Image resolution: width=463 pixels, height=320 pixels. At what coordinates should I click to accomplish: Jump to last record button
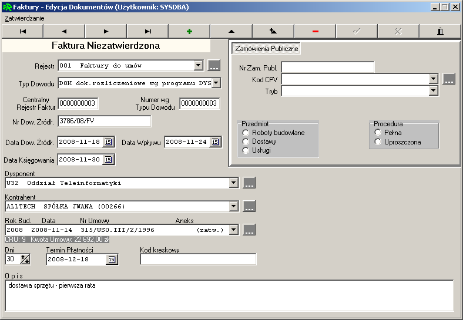148,31
